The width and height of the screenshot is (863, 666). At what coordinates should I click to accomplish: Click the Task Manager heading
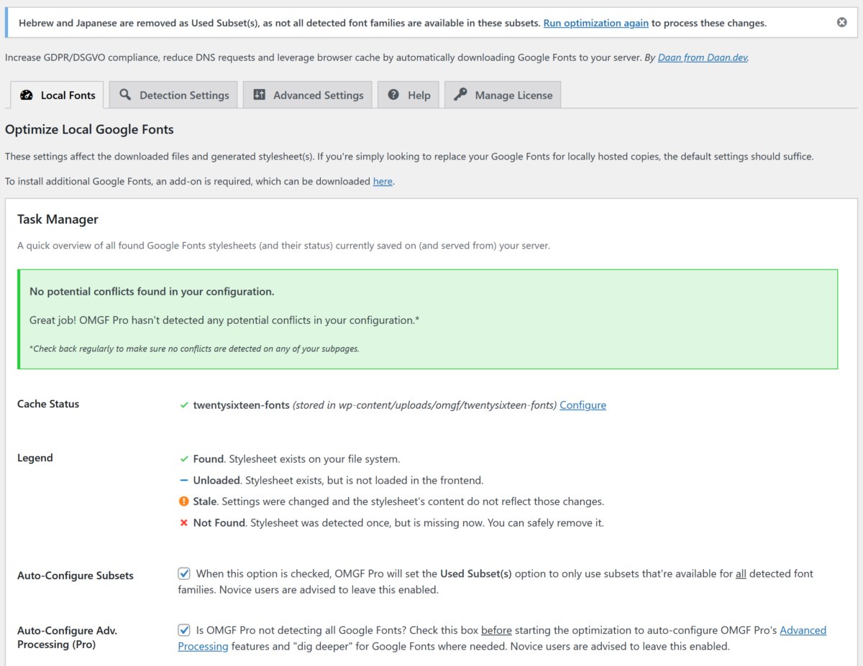(58, 219)
